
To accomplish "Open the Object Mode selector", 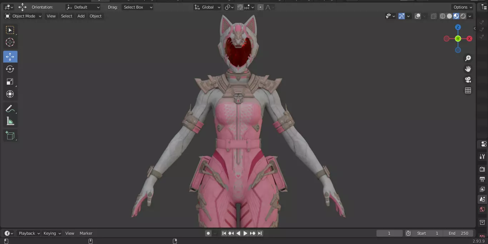I will [23, 16].
